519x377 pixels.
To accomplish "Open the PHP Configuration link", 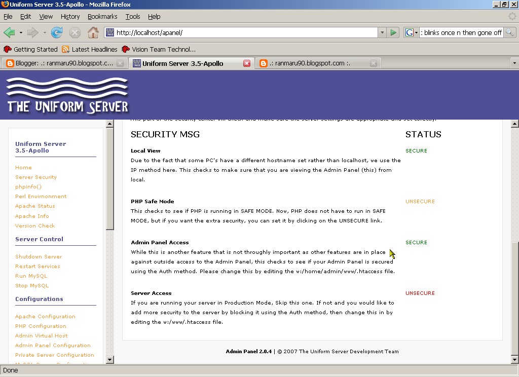I will pyautogui.click(x=41, y=326).
